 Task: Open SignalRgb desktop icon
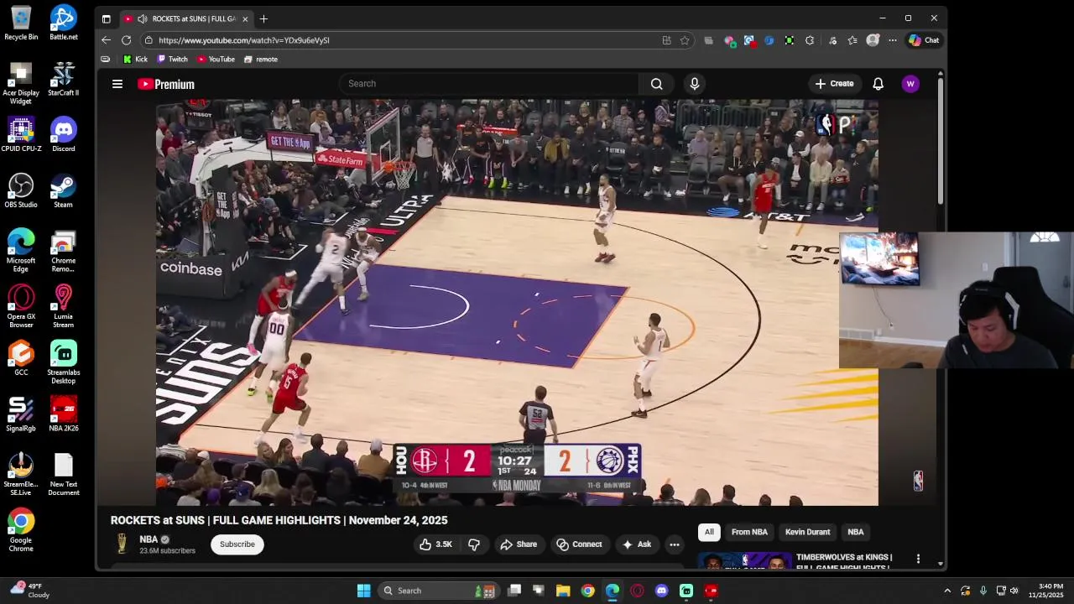pos(21,414)
